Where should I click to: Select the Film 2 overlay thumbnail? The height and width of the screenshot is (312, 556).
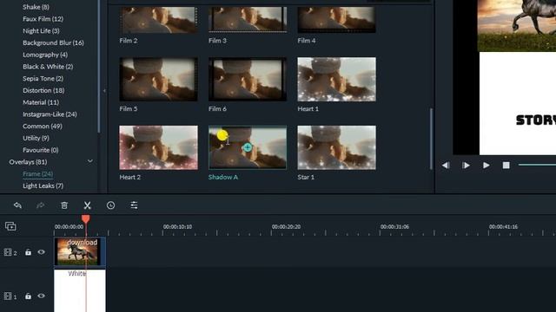(x=158, y=20)
